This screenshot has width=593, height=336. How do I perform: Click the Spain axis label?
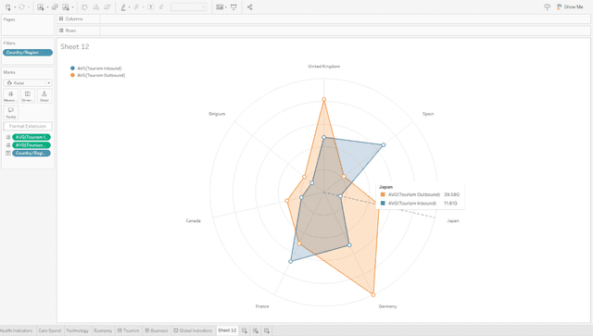point(428,114)
